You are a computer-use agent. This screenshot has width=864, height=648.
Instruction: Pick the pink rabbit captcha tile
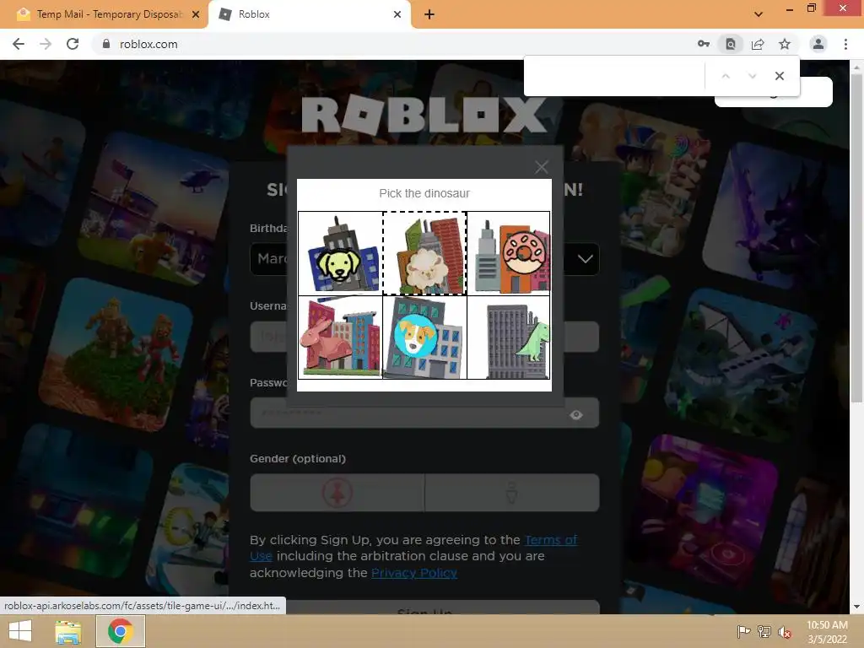pyautogui.click(x=340, y=337)
